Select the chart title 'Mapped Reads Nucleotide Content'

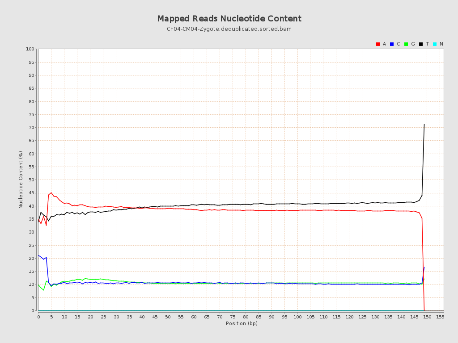coord(229,19)
